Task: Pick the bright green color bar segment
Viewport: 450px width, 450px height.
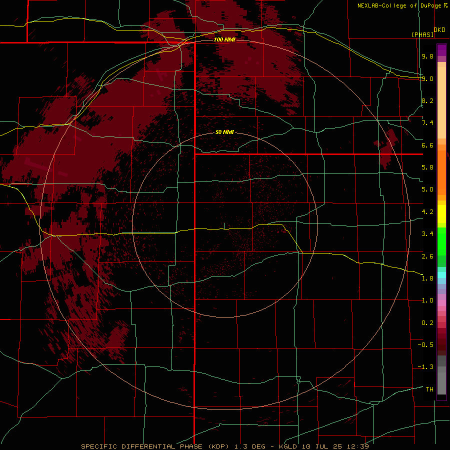Action: pyautogui.click(x=441, y=241)
